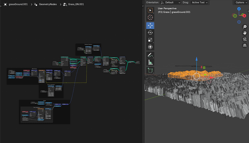Choose the Add Cube tool
The height and width of the screenshot is (143, 249).
[x=150, y=70]
